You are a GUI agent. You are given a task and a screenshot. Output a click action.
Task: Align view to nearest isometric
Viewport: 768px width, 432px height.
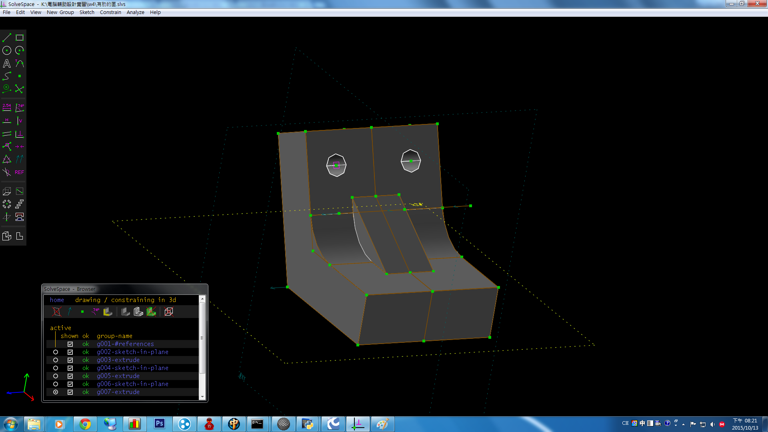coord(7,236)
